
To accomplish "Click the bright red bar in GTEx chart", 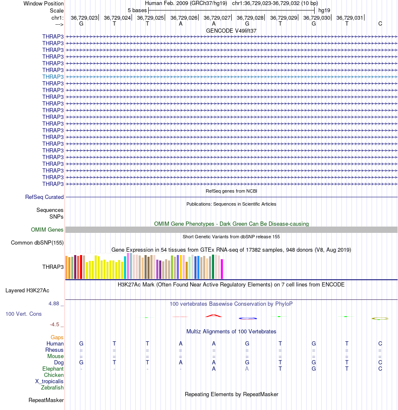I will tap(81, 267).
